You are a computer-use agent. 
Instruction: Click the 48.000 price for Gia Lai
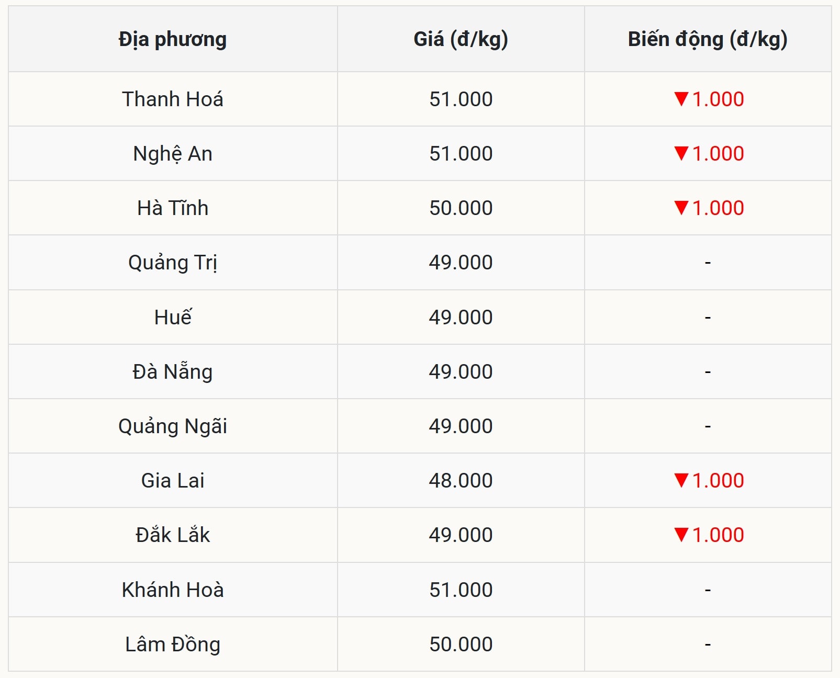coord(461,480)
